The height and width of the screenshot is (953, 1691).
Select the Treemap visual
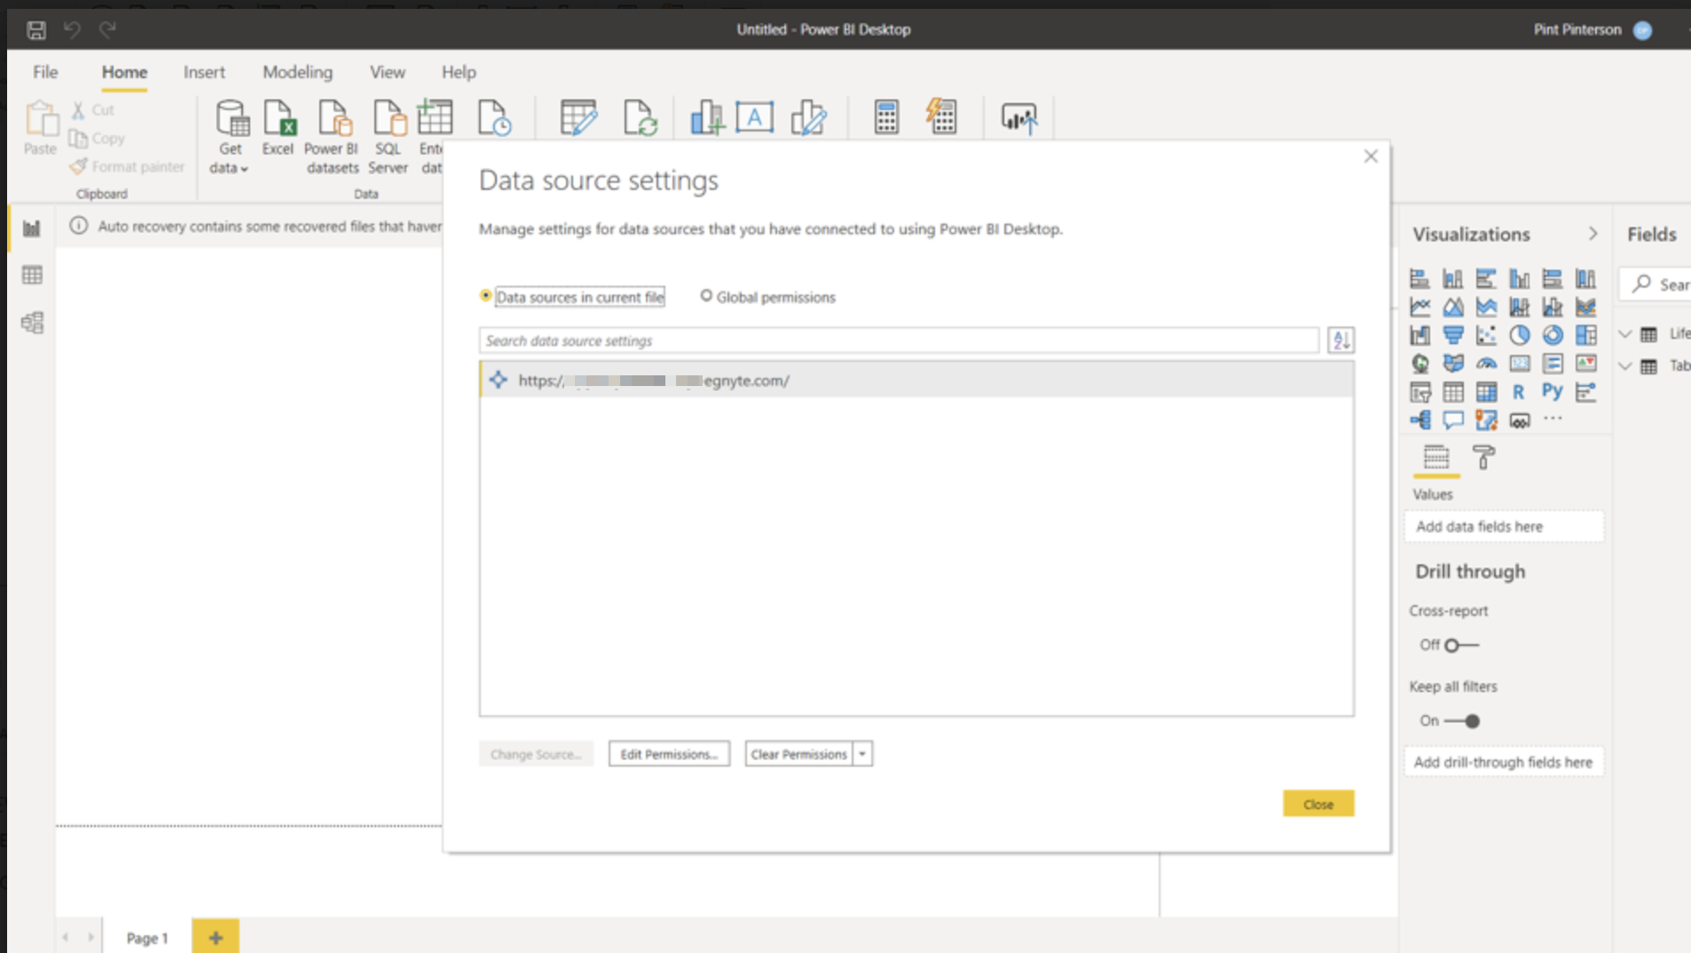1586,335
